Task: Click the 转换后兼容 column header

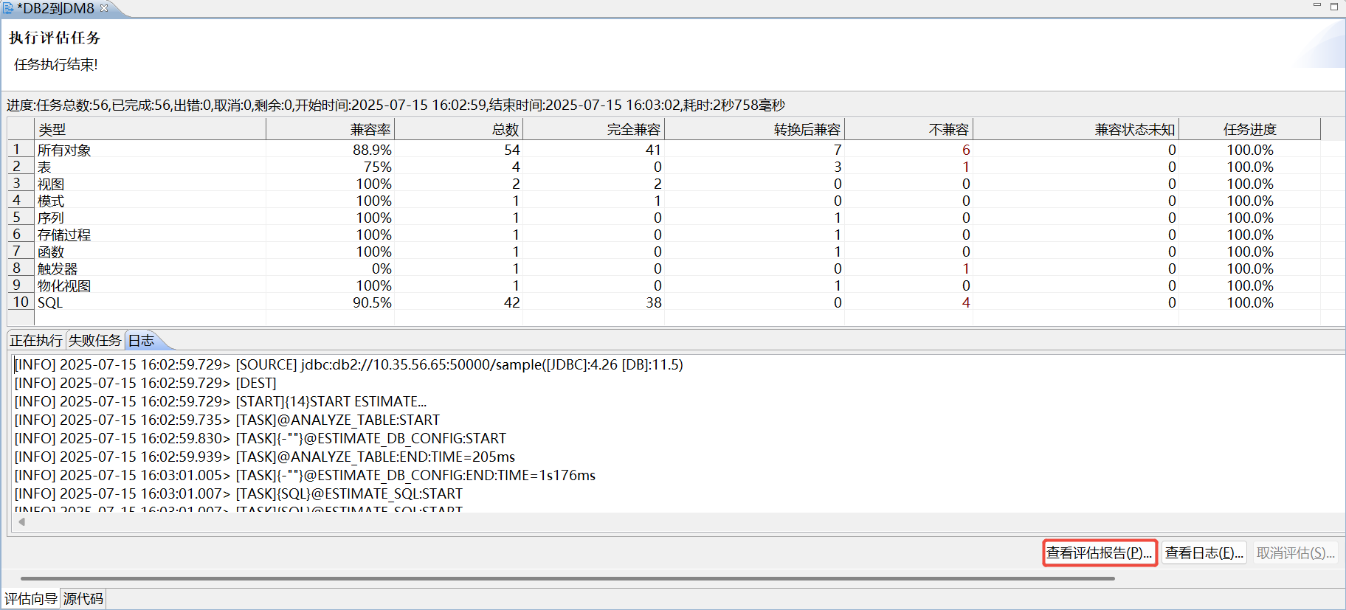Action: click(754, 129)
